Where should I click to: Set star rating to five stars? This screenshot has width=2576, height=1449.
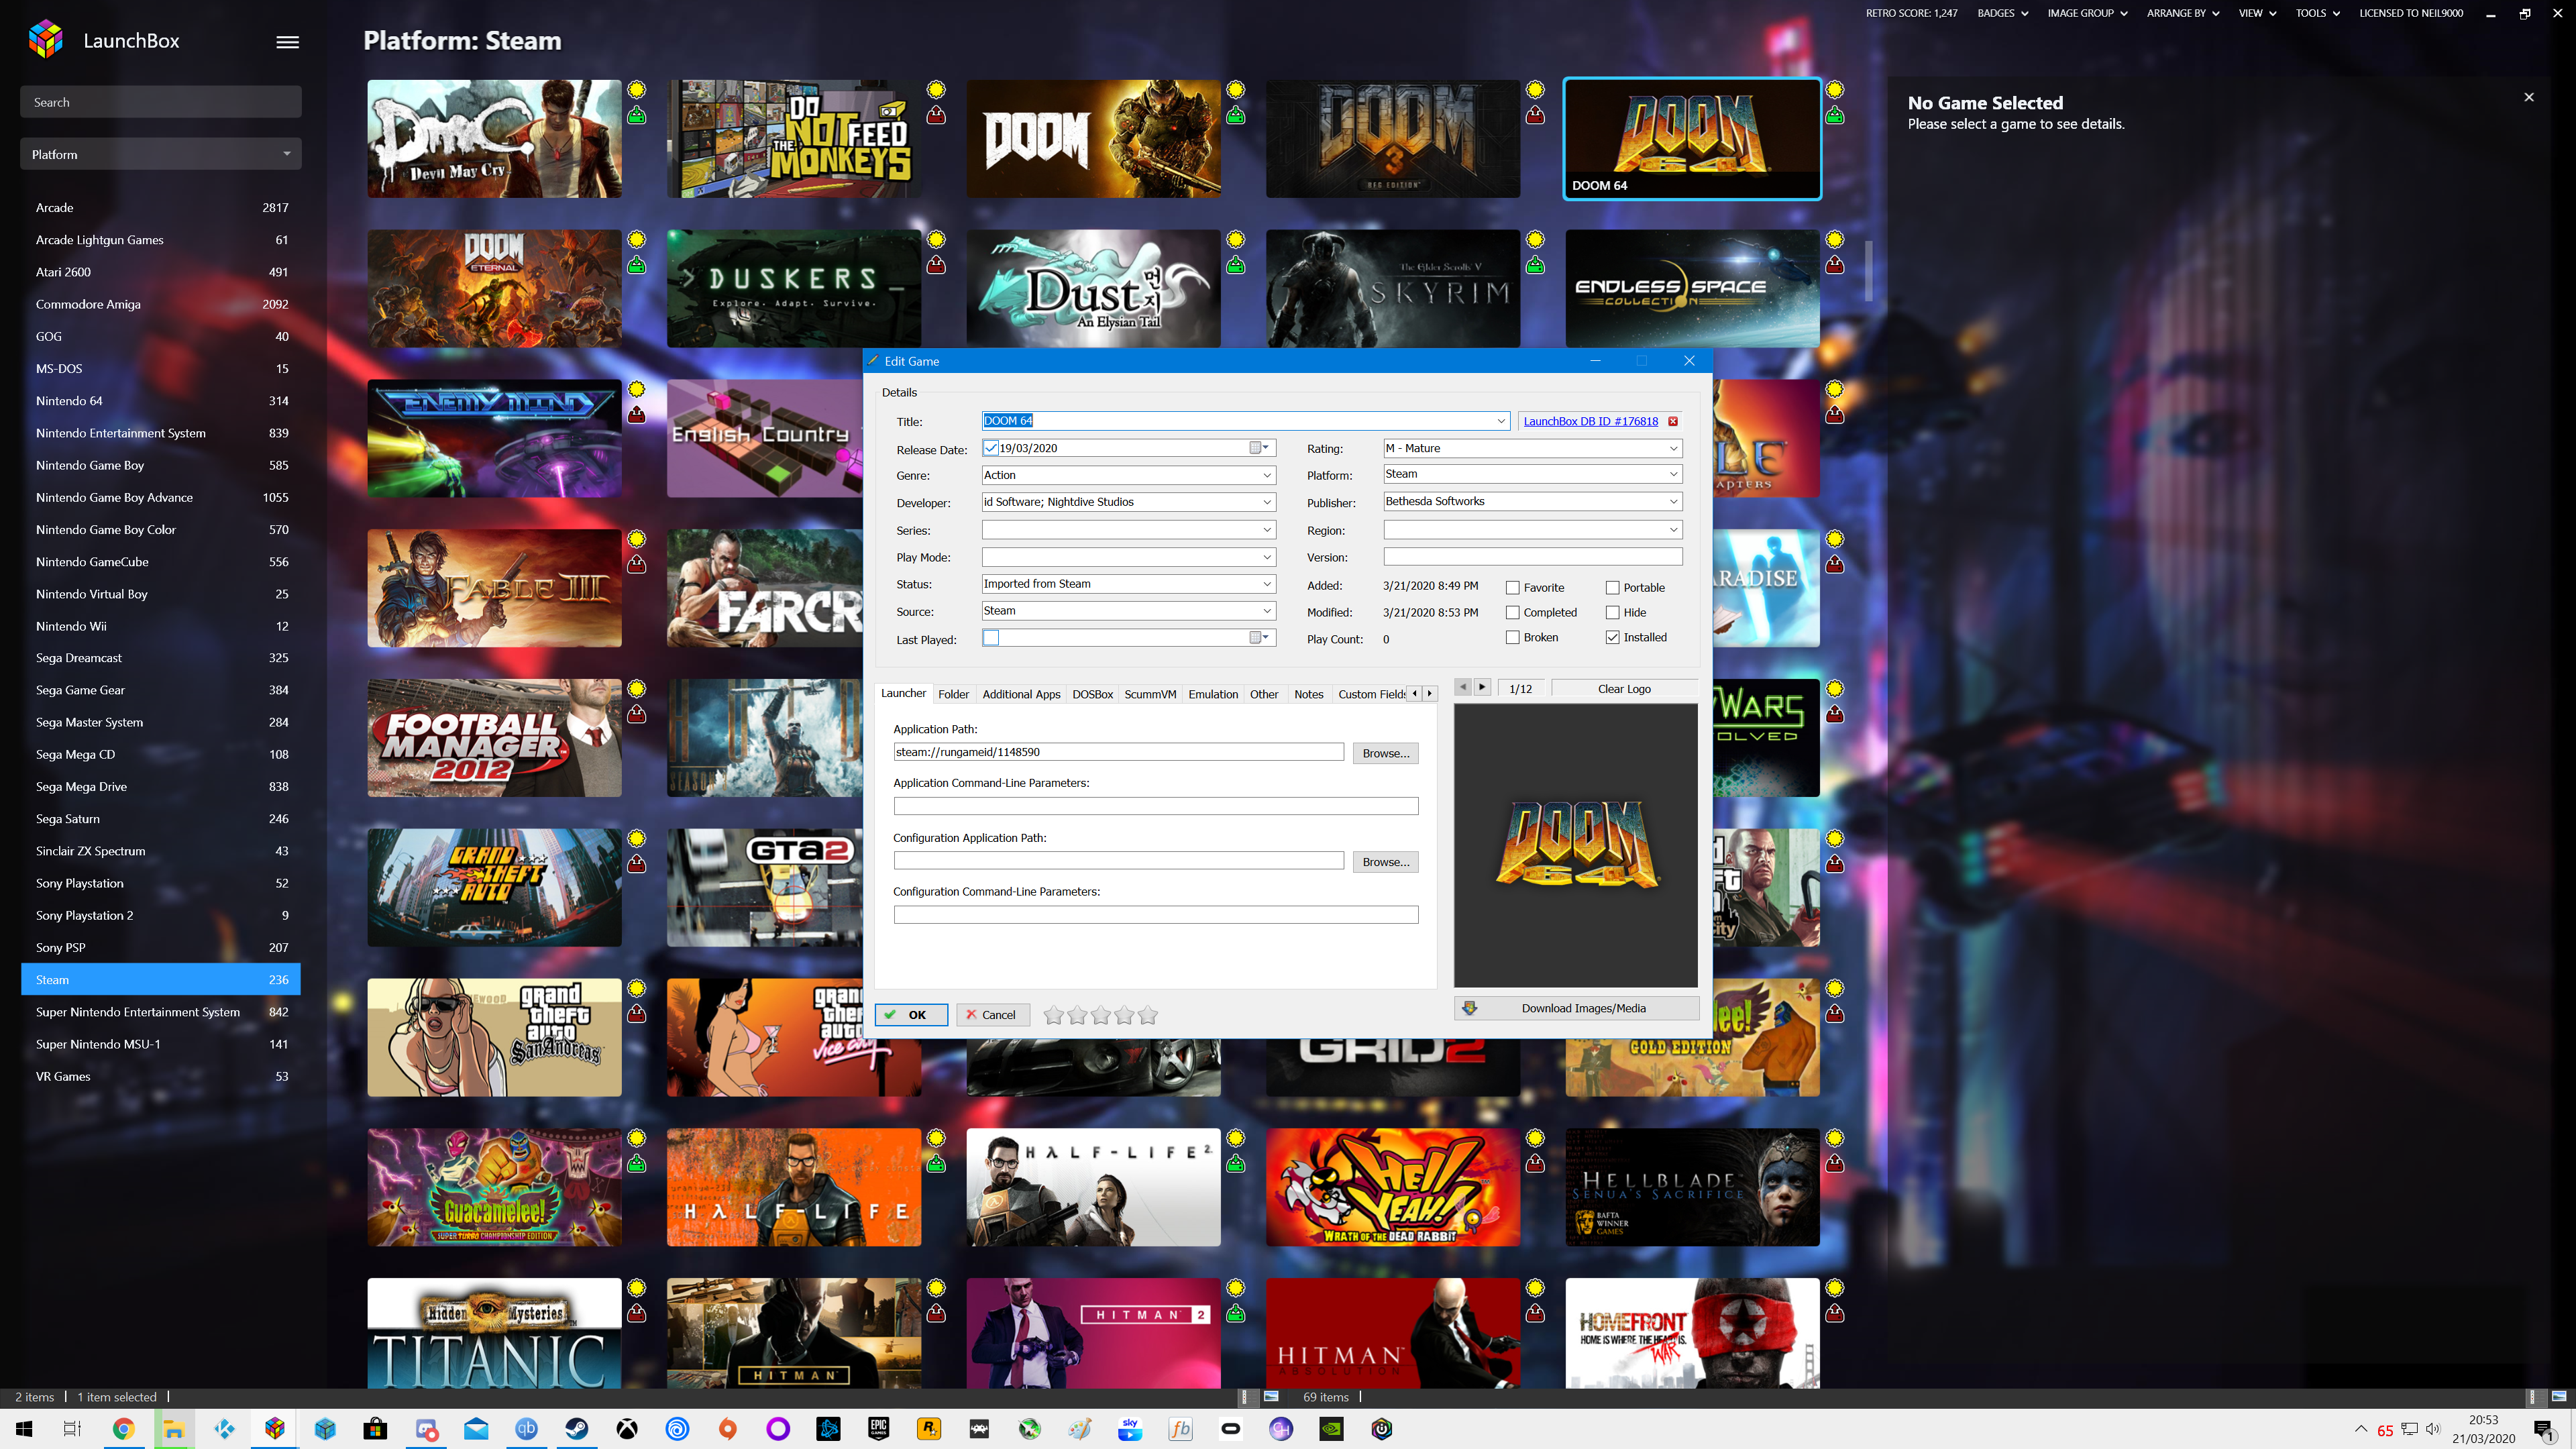tap(1148, 1016)
